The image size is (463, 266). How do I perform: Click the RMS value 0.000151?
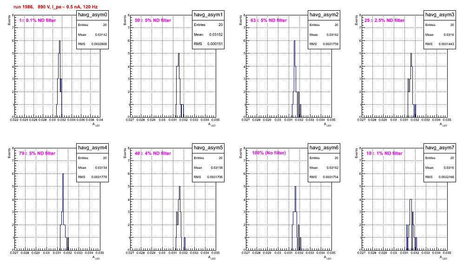(215, 44)
